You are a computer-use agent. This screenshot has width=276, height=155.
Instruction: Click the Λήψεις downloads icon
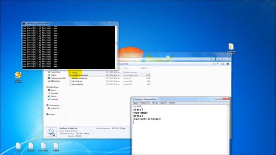(x=49, y=75)
